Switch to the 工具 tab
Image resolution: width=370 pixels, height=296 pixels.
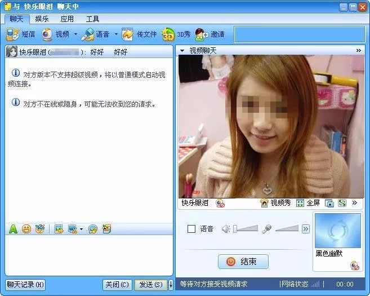tap(92, 19)
